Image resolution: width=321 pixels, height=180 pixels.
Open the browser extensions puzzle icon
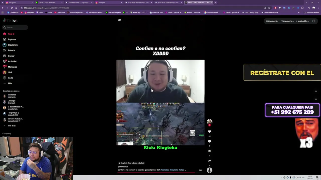pyautogui.click(x=302, y=8)
